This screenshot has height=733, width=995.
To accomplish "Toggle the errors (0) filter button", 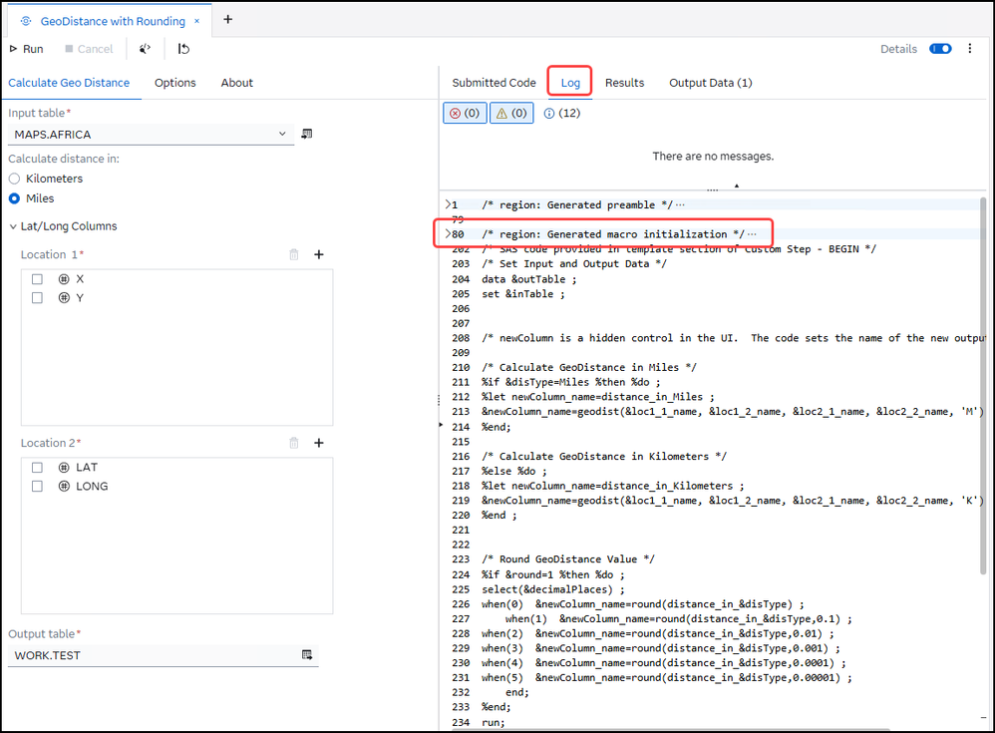I will pos(465,113).
